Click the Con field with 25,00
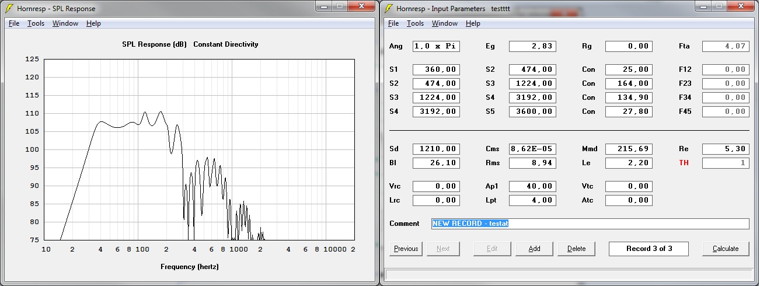Screen dimensions: 760x286 pos(629,69)
